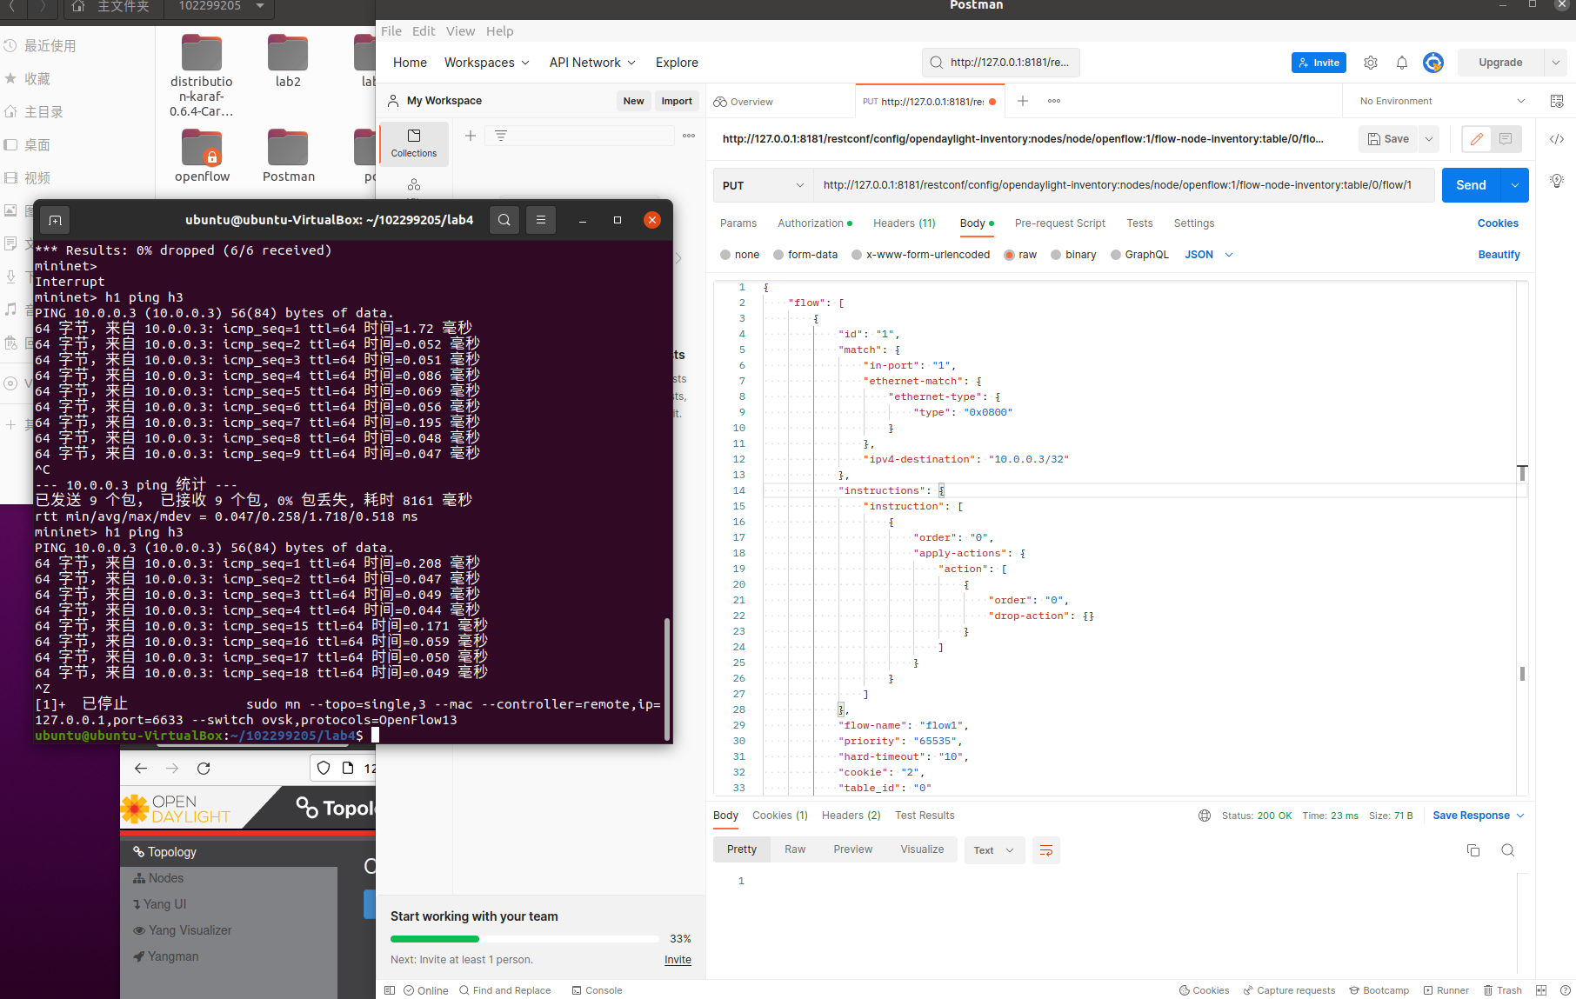The image size is (1576, 999).
Task: Open new terminal tab icon
Action: [x=55, y=220]
